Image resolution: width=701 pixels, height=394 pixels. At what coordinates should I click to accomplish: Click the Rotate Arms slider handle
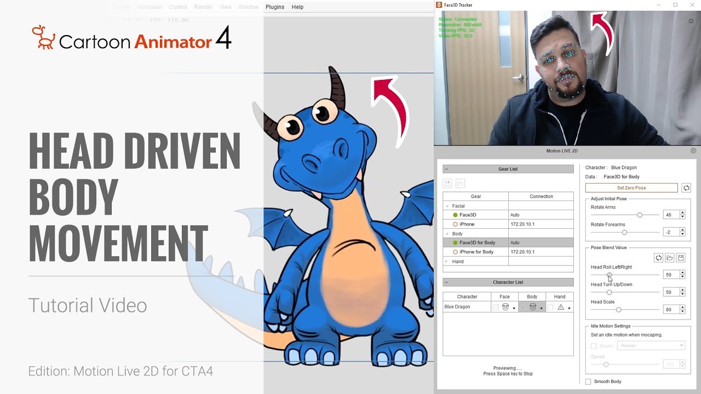click(640, 215)
